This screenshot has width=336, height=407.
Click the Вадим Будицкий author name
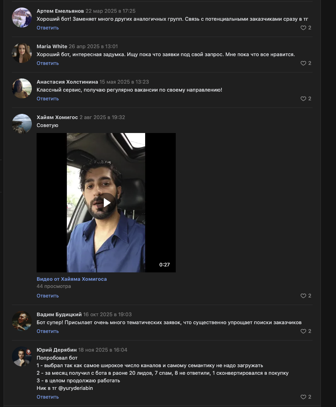click(x=59, y=314)
